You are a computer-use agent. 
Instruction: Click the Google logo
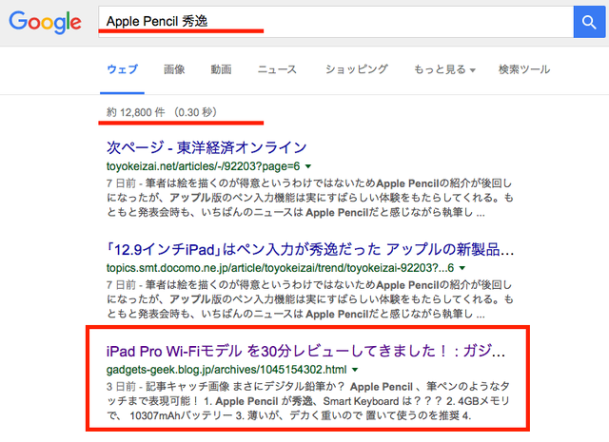pyautogui.click(x=45, y=22)
